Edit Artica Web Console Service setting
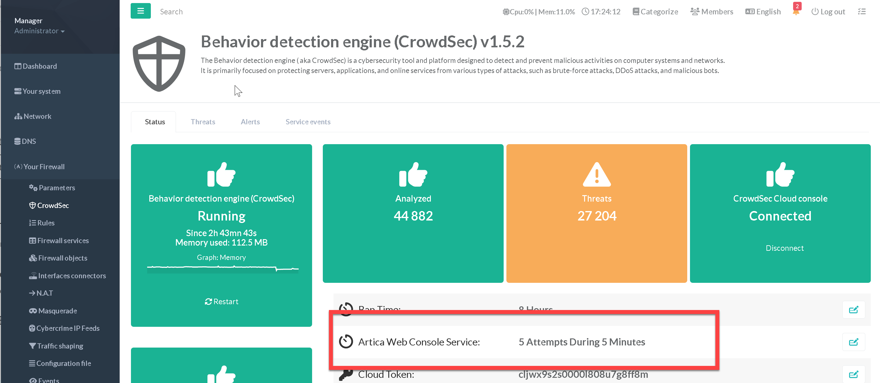The height and width of the screenshot is (383, 880). (x=853, y=342)
